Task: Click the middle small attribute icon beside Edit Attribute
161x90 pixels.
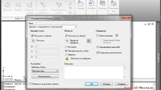Action: click(70, 8)
